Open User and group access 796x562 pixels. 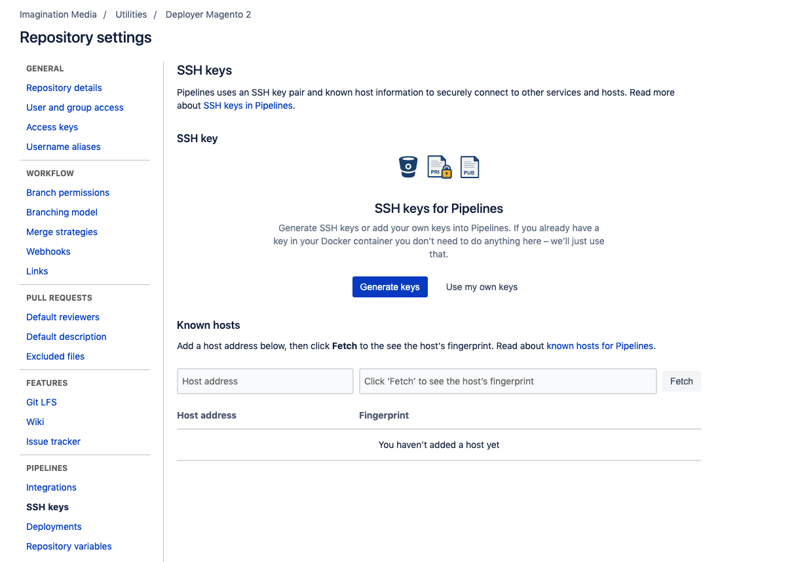coord(75,107)
